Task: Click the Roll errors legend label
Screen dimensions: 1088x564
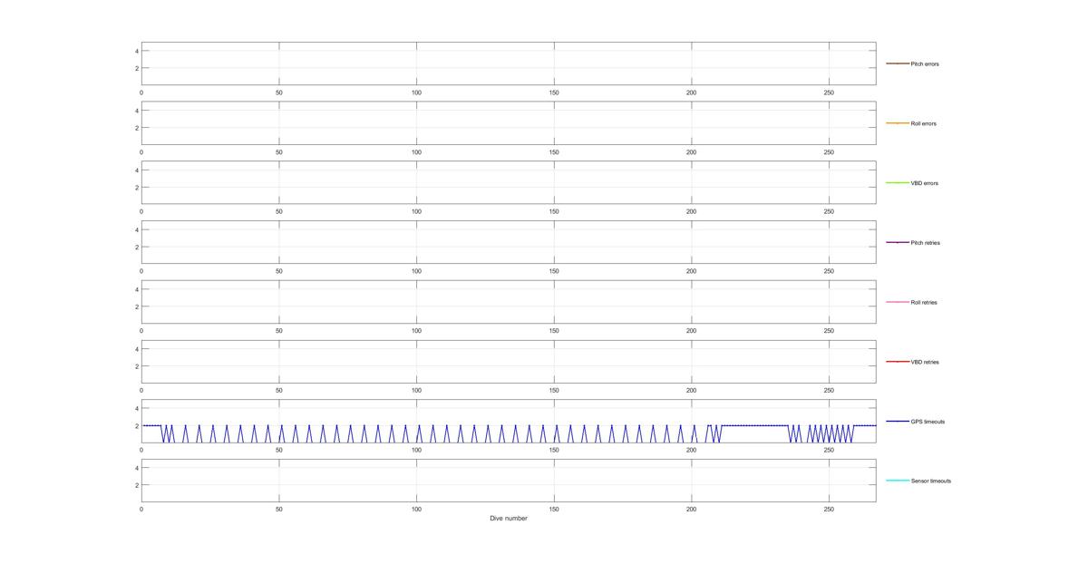Action: [x=923, y=124]
